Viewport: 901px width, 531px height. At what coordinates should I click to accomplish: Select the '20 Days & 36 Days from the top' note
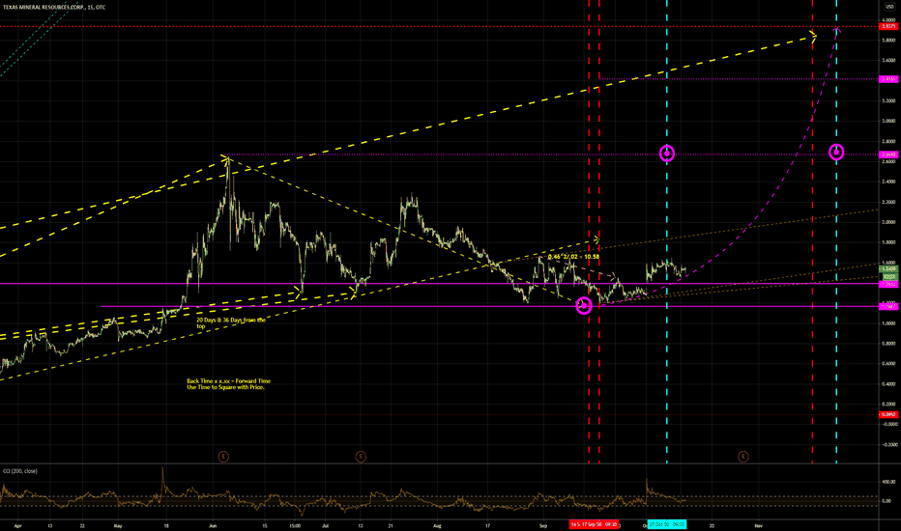click(x=231, y=322)
